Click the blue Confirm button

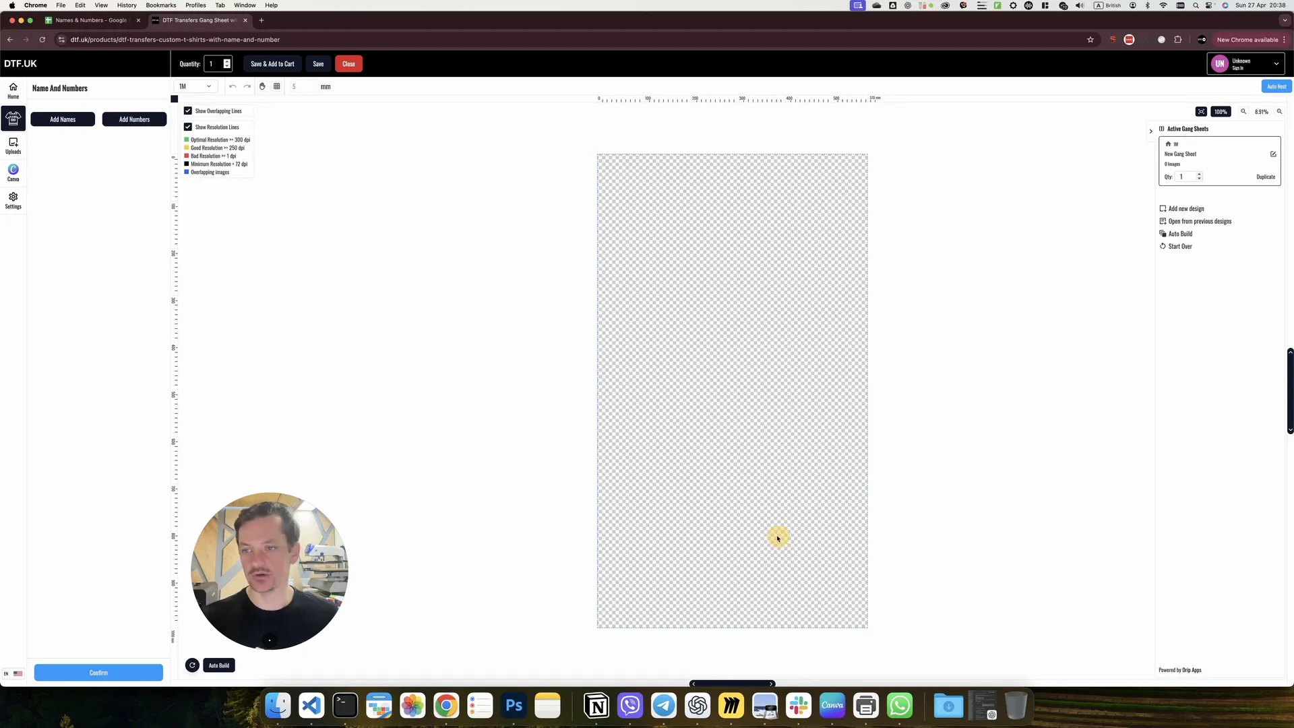pos(98,673)
